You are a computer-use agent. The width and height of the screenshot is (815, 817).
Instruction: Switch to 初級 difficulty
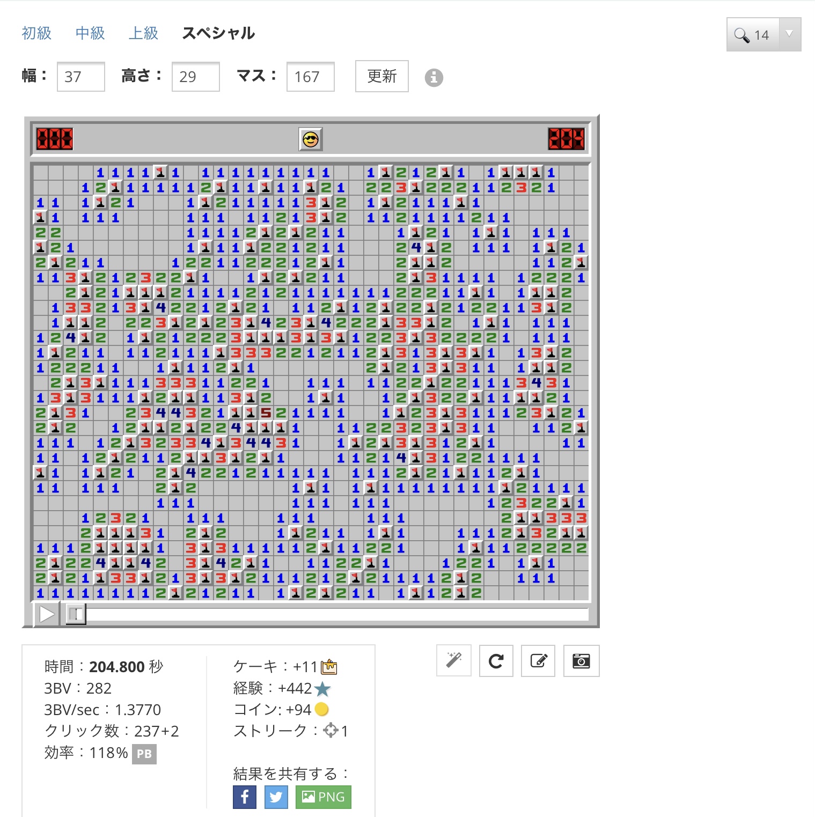pos(36,33)
